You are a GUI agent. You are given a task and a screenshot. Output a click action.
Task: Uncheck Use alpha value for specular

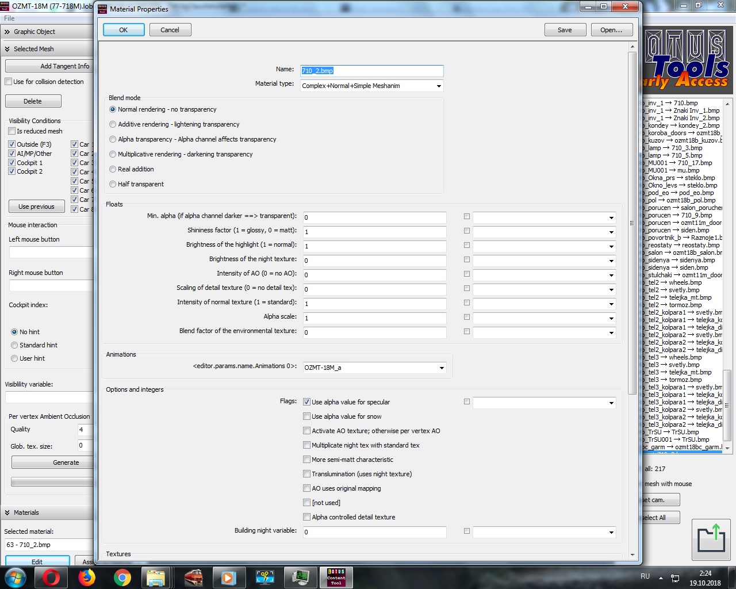[307, 402]
